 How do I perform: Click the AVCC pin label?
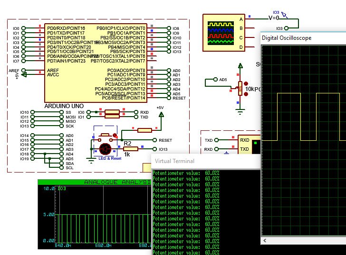click(x=53, y=75)
